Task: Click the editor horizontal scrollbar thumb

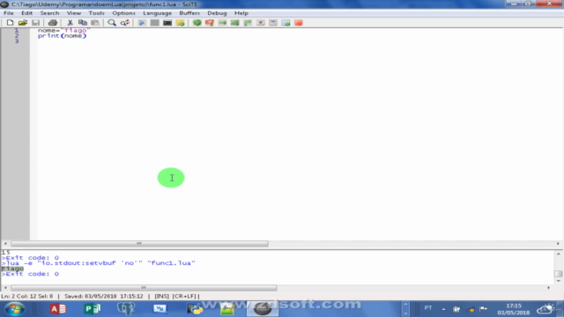Action: [x=139, y=244]
